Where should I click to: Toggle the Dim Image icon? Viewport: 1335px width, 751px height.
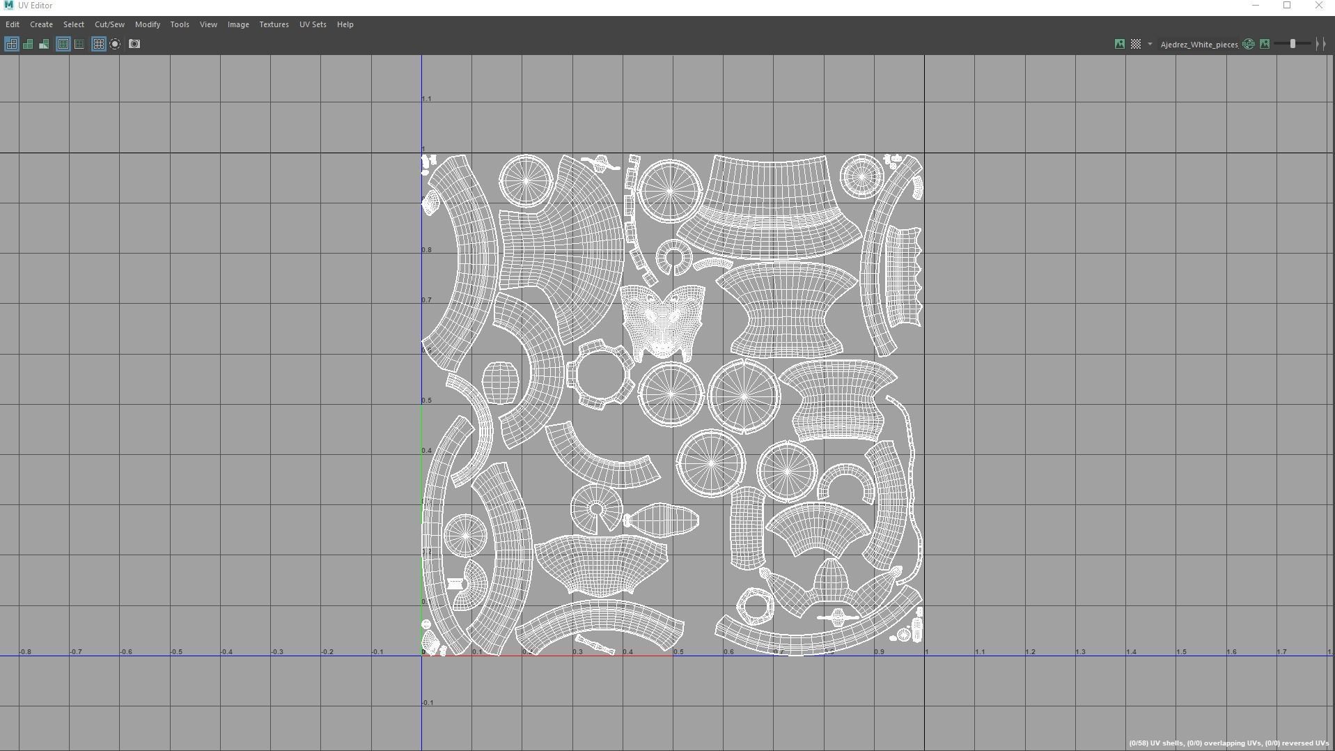tap(1265, 44)
